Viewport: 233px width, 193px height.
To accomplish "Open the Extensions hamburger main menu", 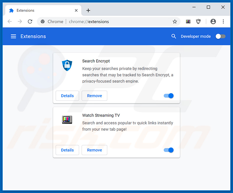I will [x=13, y=36].
